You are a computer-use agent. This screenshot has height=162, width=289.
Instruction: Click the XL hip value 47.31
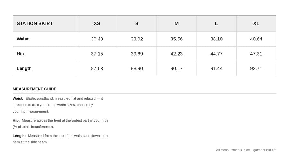coord(256,54)
